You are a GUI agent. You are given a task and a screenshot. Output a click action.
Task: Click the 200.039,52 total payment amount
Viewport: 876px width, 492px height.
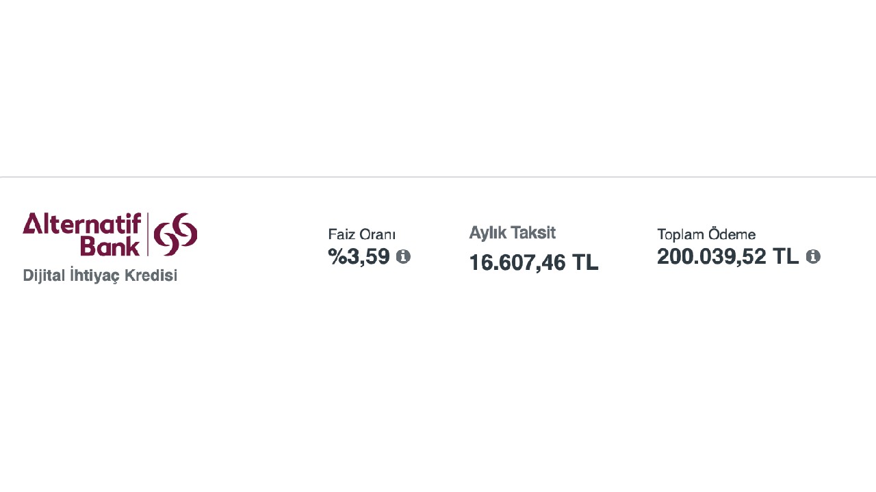coord(712,256)
